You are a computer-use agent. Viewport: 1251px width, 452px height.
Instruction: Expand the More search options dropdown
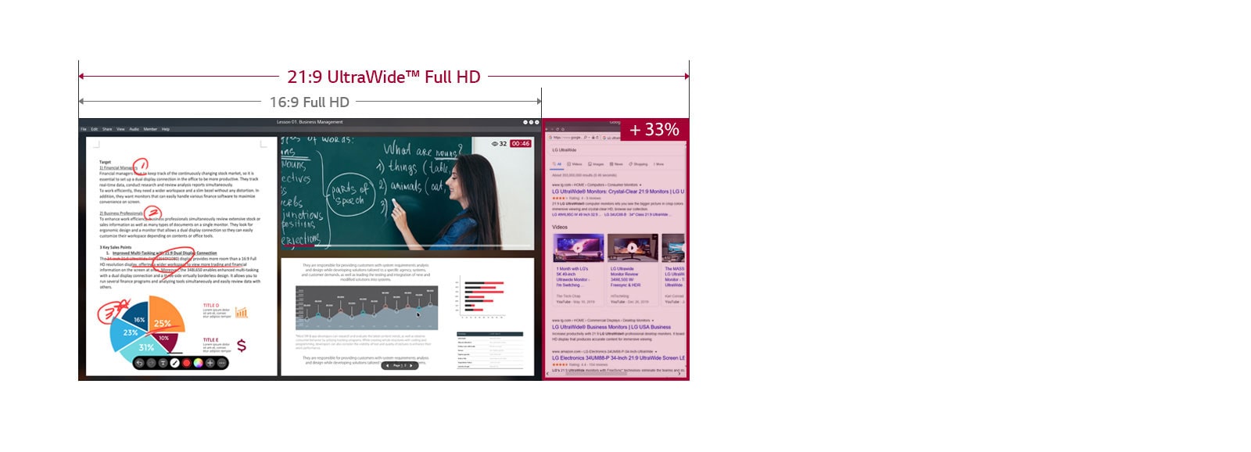tap(659, 164)
